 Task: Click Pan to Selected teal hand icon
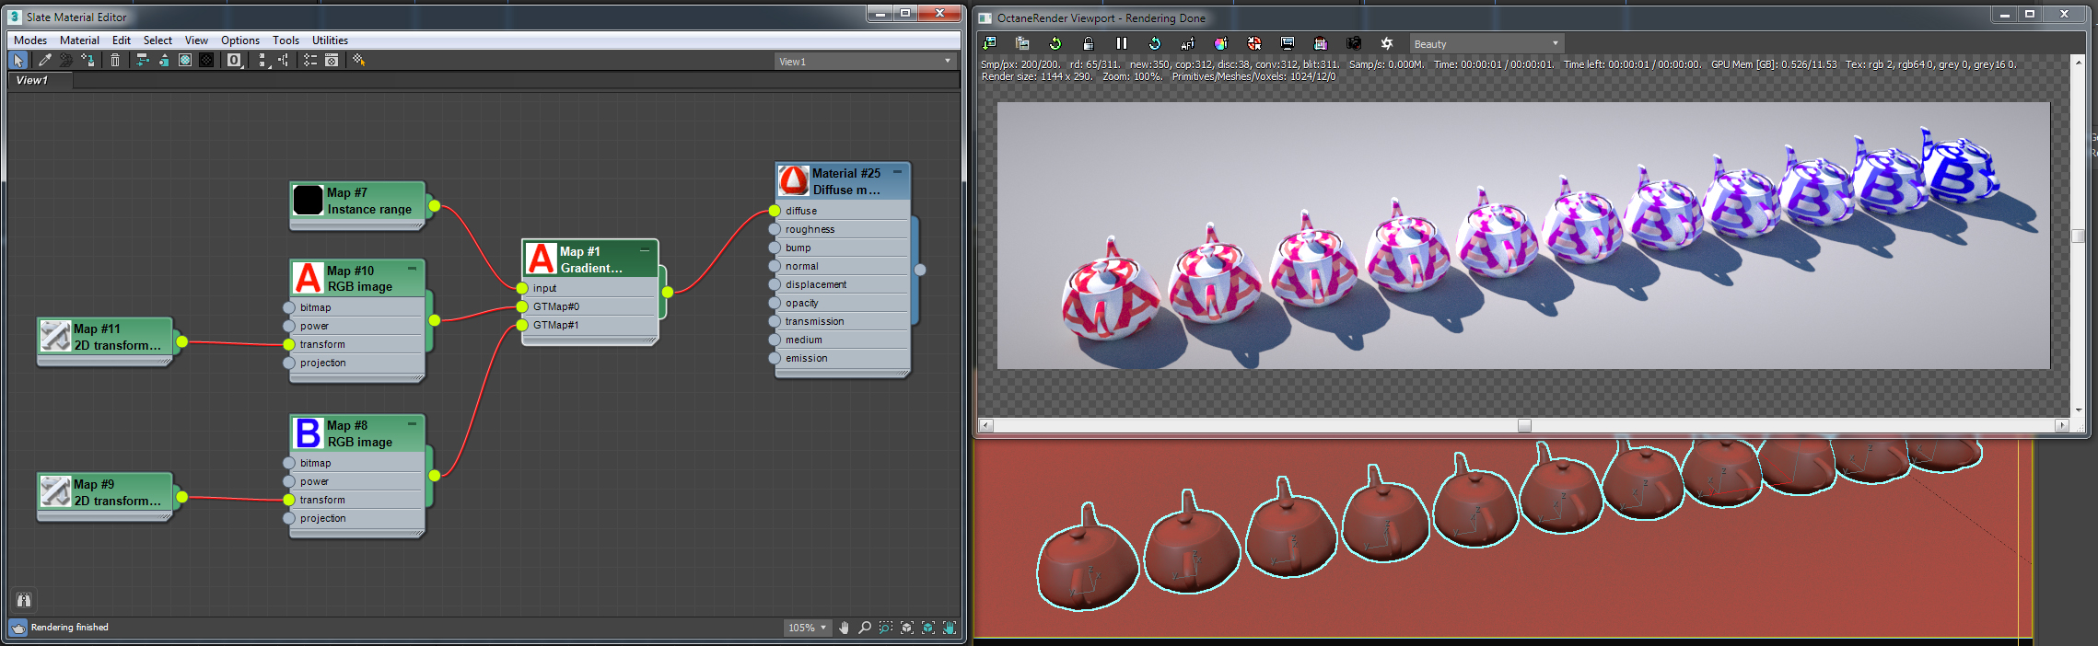pyautogui.click(x=950, y=628)
